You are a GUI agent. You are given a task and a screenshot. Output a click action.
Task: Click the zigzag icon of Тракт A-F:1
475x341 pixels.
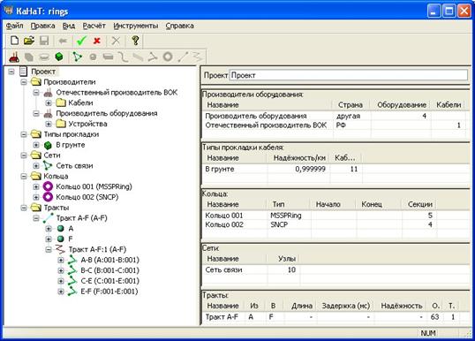[60, 249]
